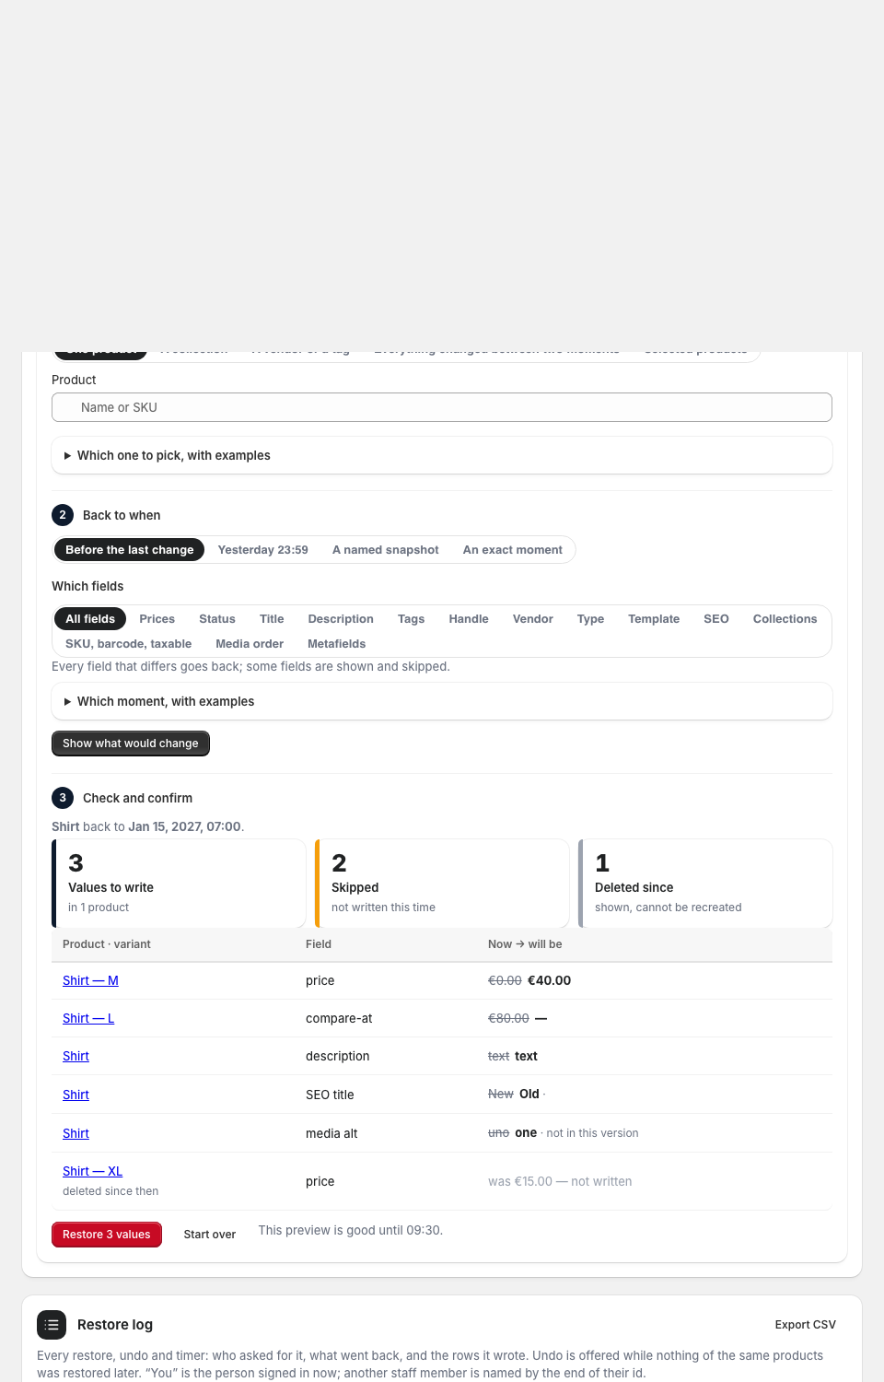884x1382 pixels.
Task: Select 'An exact moment' option
Action: [x=513, y=550]
